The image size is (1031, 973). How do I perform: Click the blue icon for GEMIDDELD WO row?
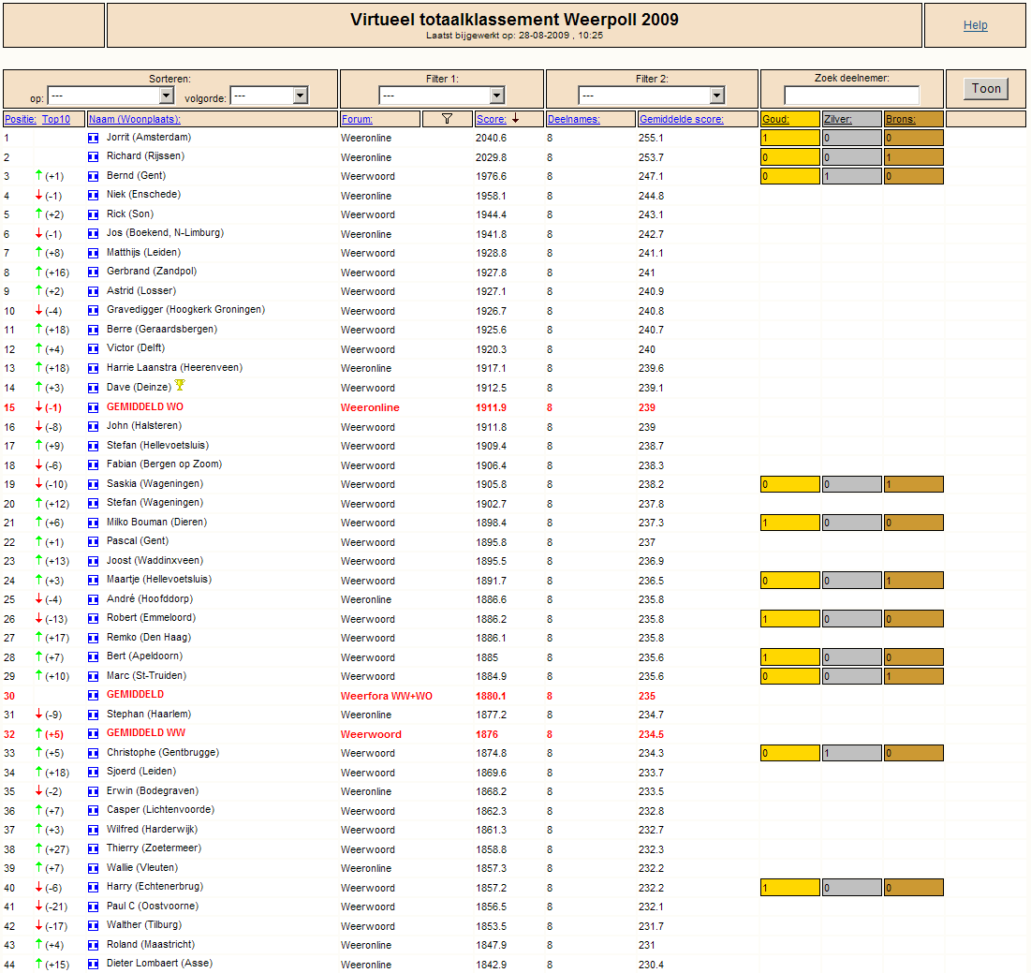click(93, 407)
